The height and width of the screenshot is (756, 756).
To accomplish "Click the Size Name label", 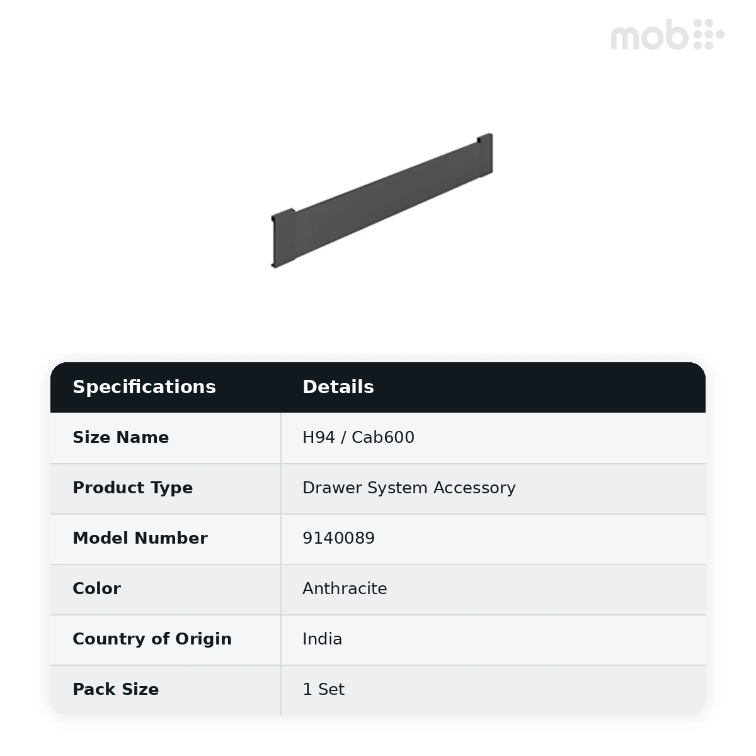I will (x=121, y=437).
